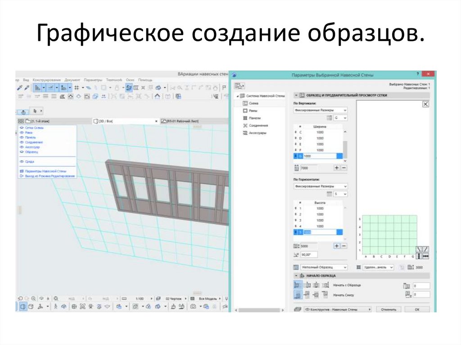Click the Отменить button

click(389, 309)
